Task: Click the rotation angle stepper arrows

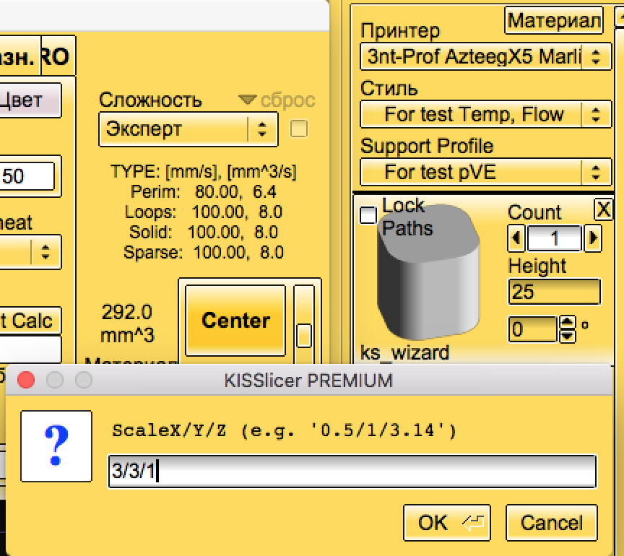Action: [568, 329]
